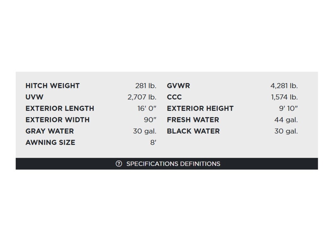The image size is (323, 242).
Task: Click the Exterior Height label
Action: (200, 108)
